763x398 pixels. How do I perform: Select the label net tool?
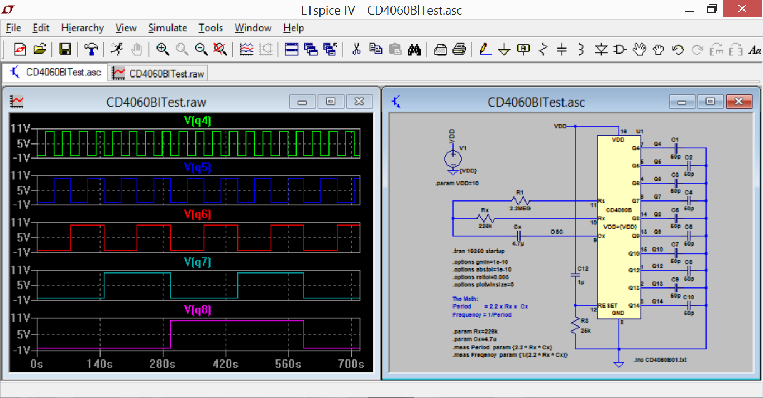point(523,50)
